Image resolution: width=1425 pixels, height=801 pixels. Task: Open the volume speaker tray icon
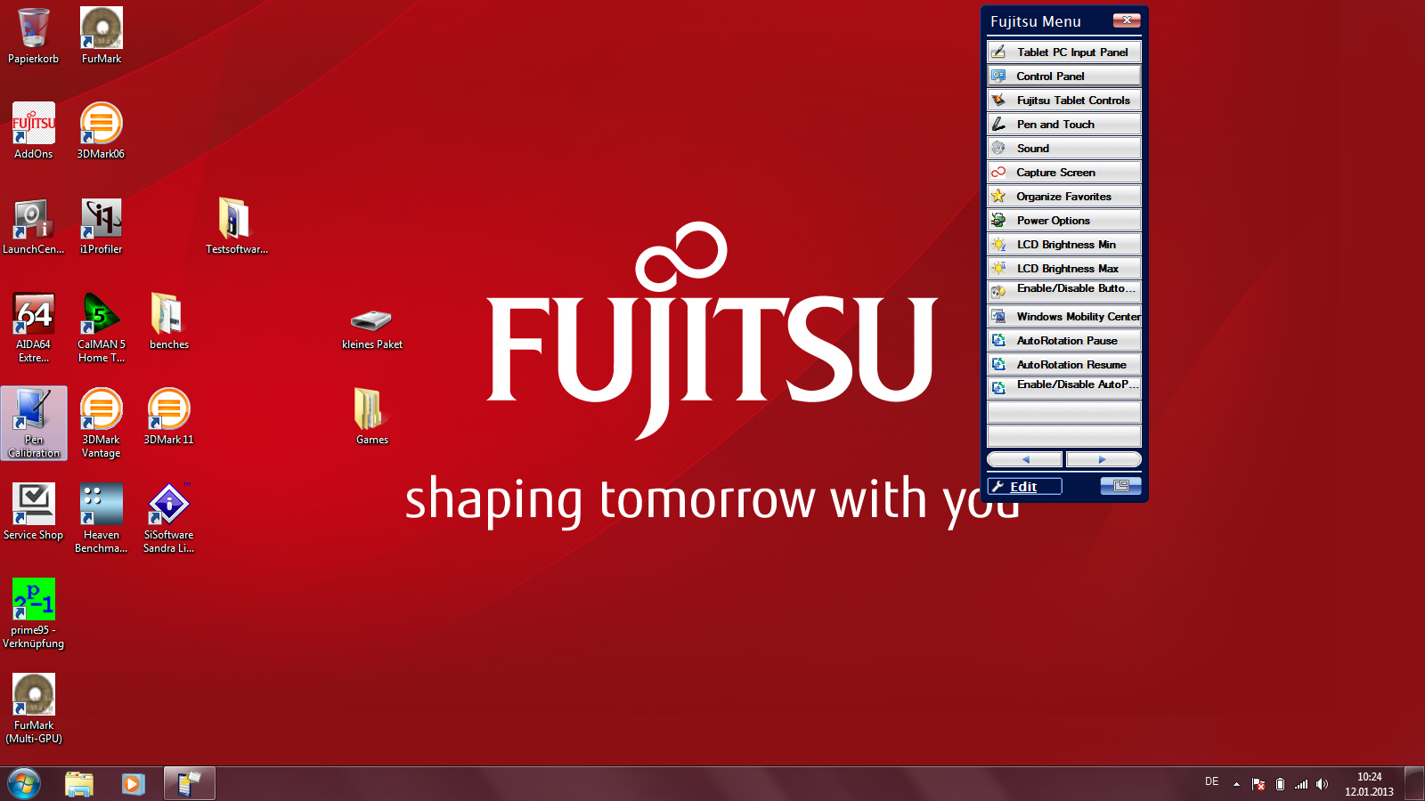pyautogui.click(x=1322, y=784)
